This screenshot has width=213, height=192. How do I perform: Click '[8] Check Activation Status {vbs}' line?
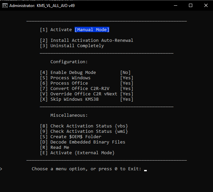[x=84, y=126]
